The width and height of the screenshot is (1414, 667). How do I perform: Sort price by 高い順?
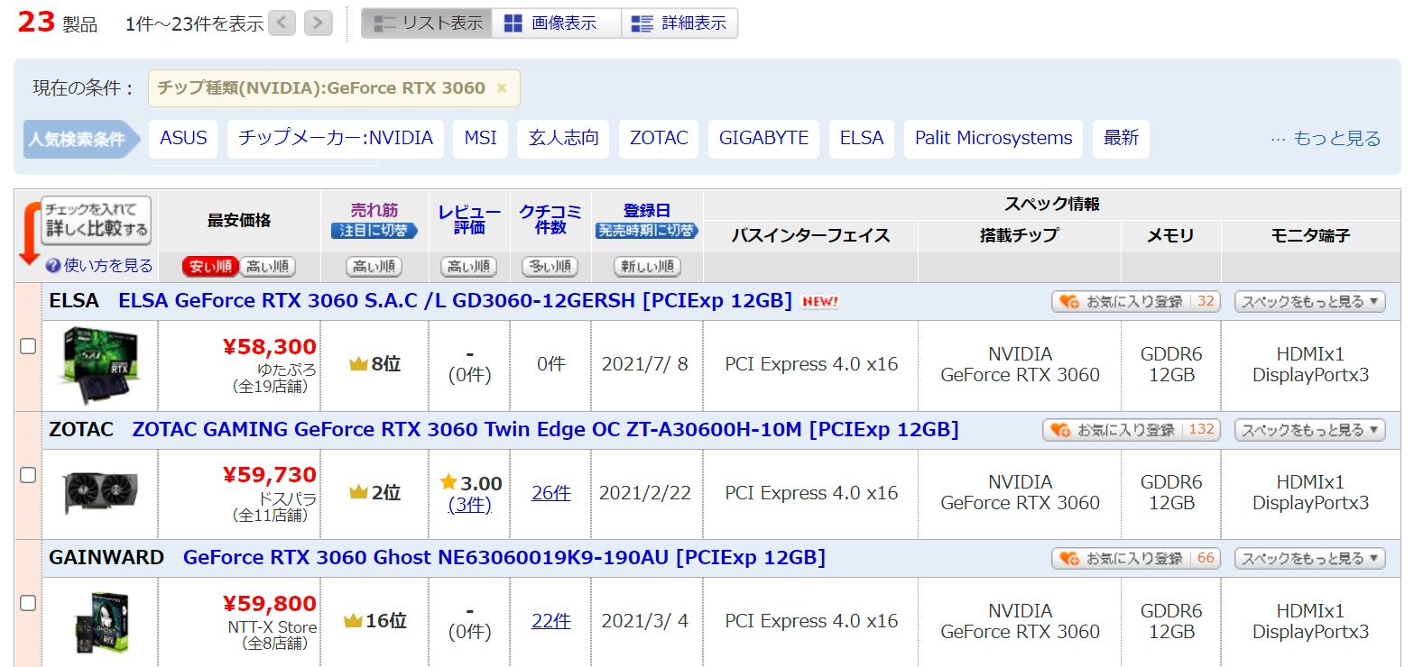[x=267, y=267]
